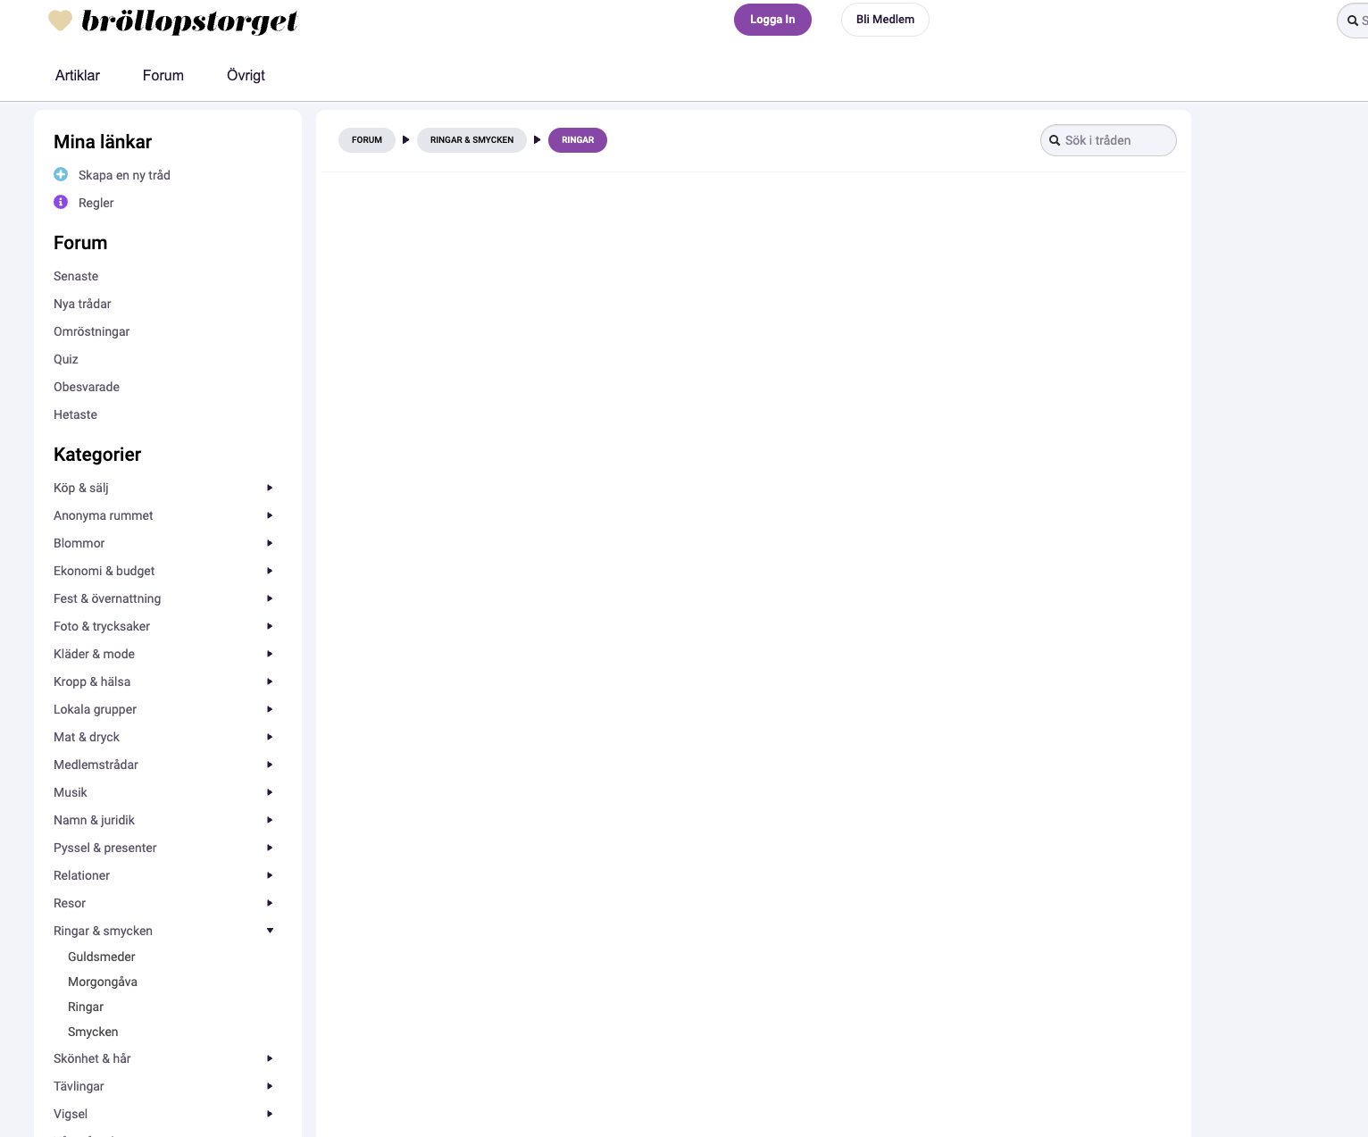Click the arrow icon after the FORUM breadcrumb
This screenshot has height=1137, width=1368.
click(x=406, y=139)
